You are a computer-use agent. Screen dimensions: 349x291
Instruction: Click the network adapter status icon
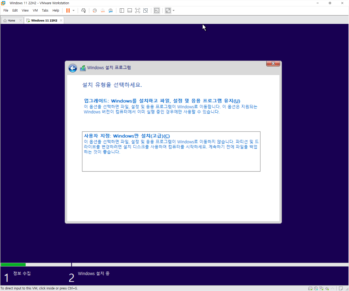pos(321,288)
